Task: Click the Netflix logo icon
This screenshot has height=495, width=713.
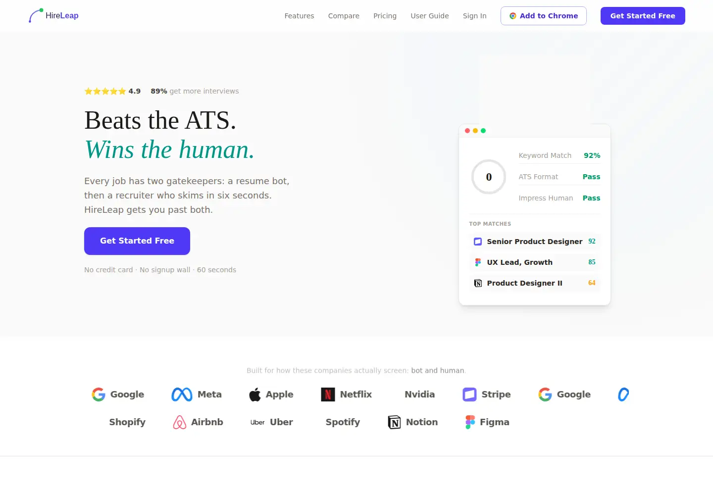Action: point(328,395)
